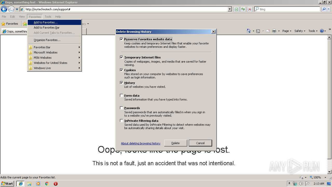Open Windows Media Player taskbar icon
The image size is (332, 187).
click(38, 184)
